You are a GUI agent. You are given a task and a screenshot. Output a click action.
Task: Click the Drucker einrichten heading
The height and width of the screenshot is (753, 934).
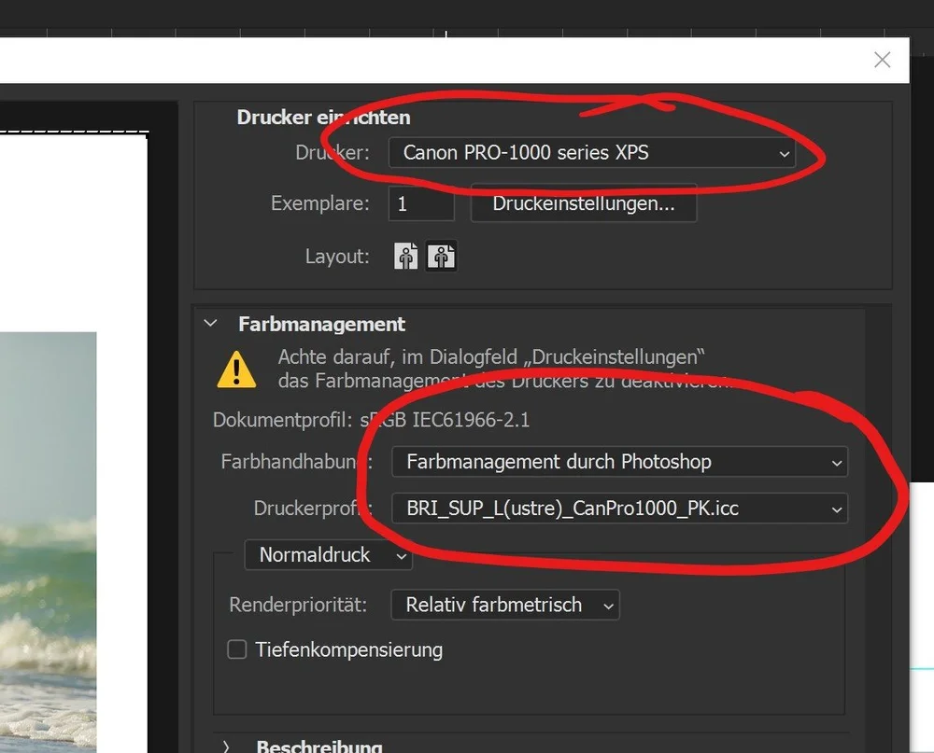tap(323, 118)
